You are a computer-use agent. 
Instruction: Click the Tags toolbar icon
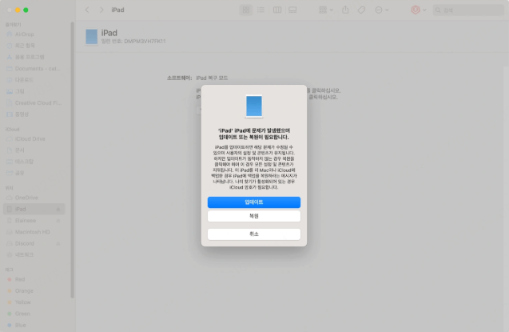(361, 10)
